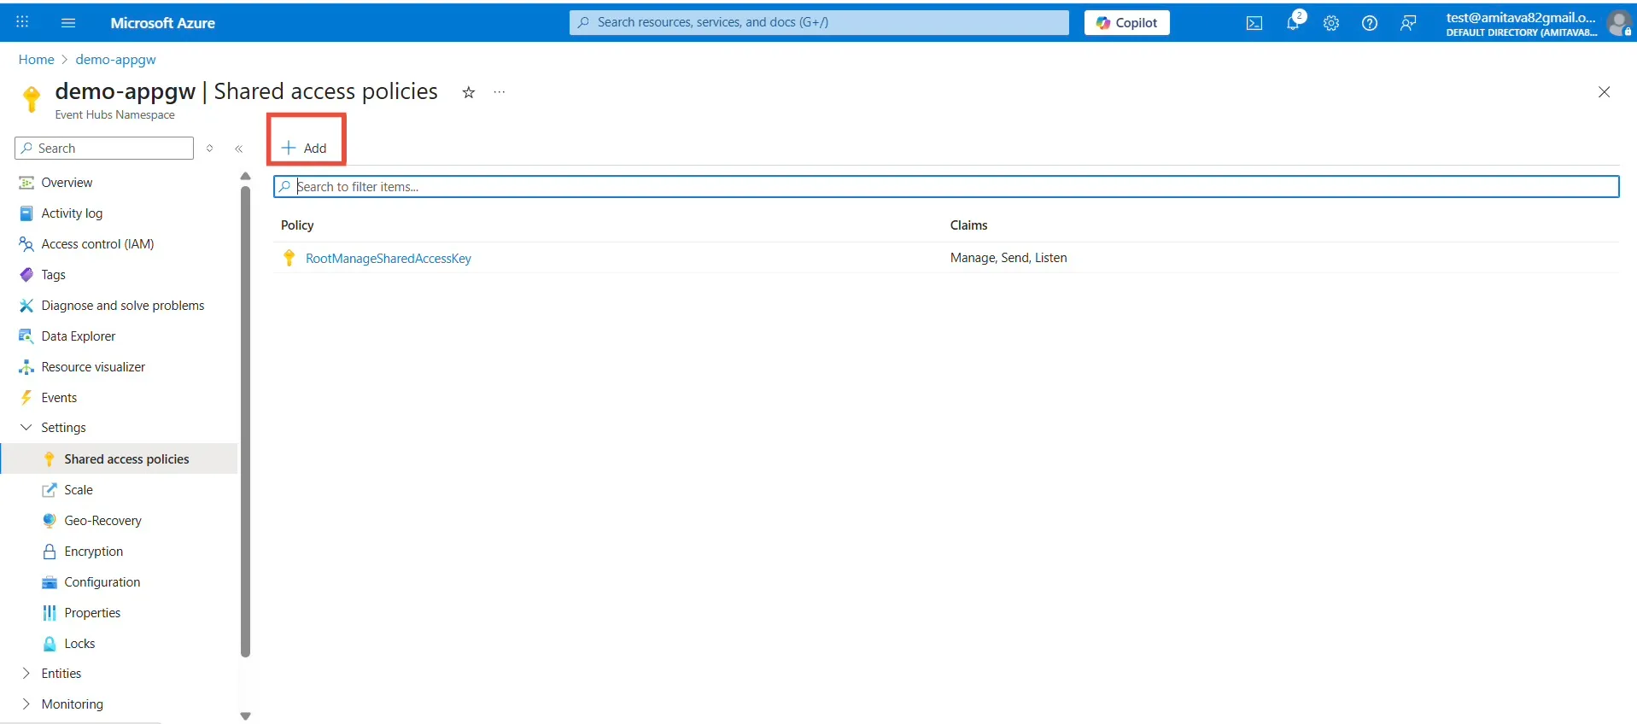Click the Geo-Recovery globe icon
The image size is (1637, 724).
50,521
